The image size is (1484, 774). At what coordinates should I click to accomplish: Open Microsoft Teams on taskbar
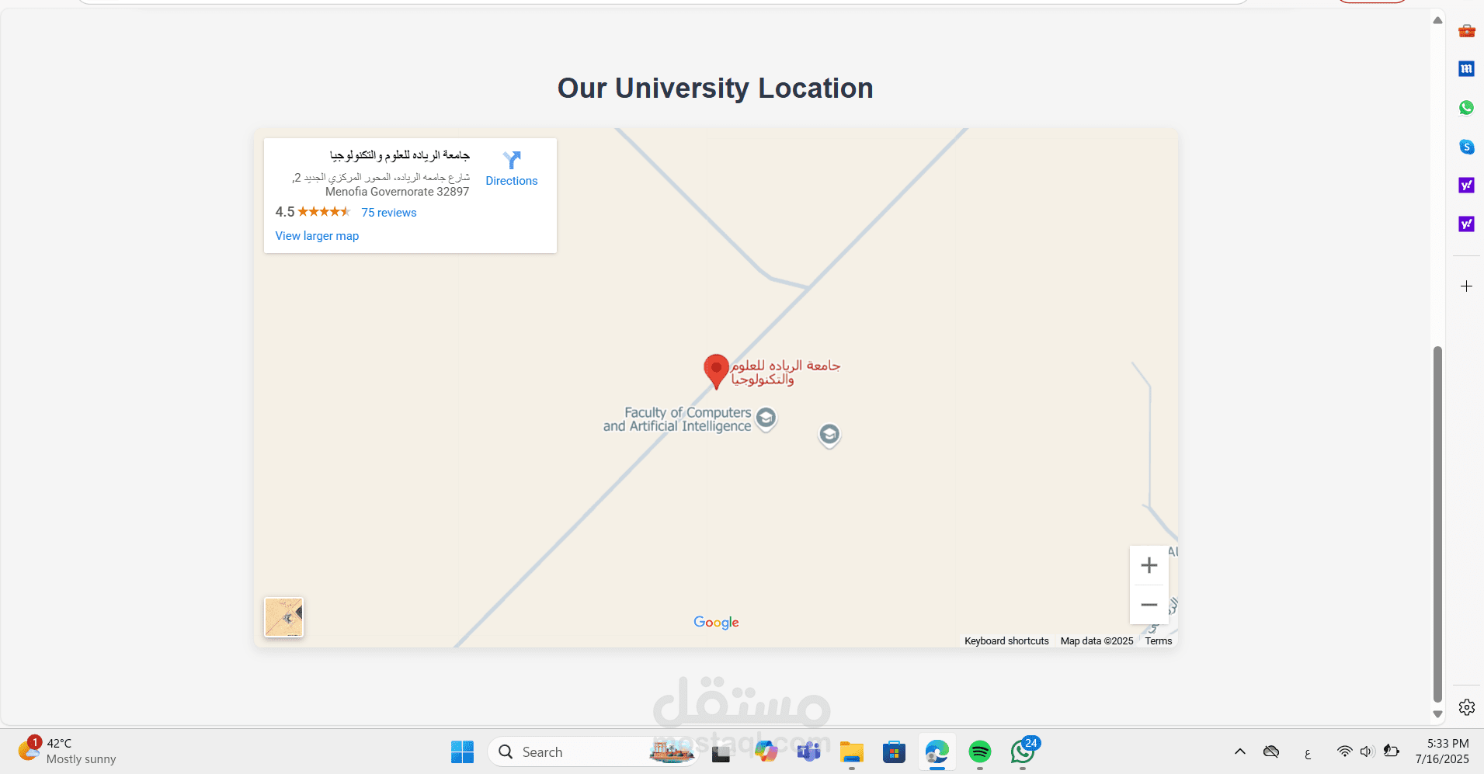point(808,751)
